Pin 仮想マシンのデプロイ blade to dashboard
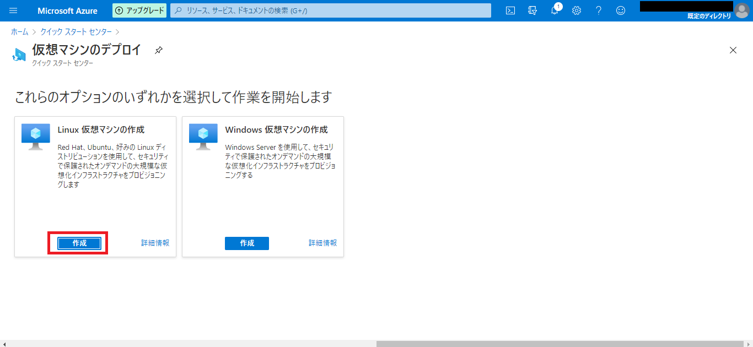 [x=158, y=50]
